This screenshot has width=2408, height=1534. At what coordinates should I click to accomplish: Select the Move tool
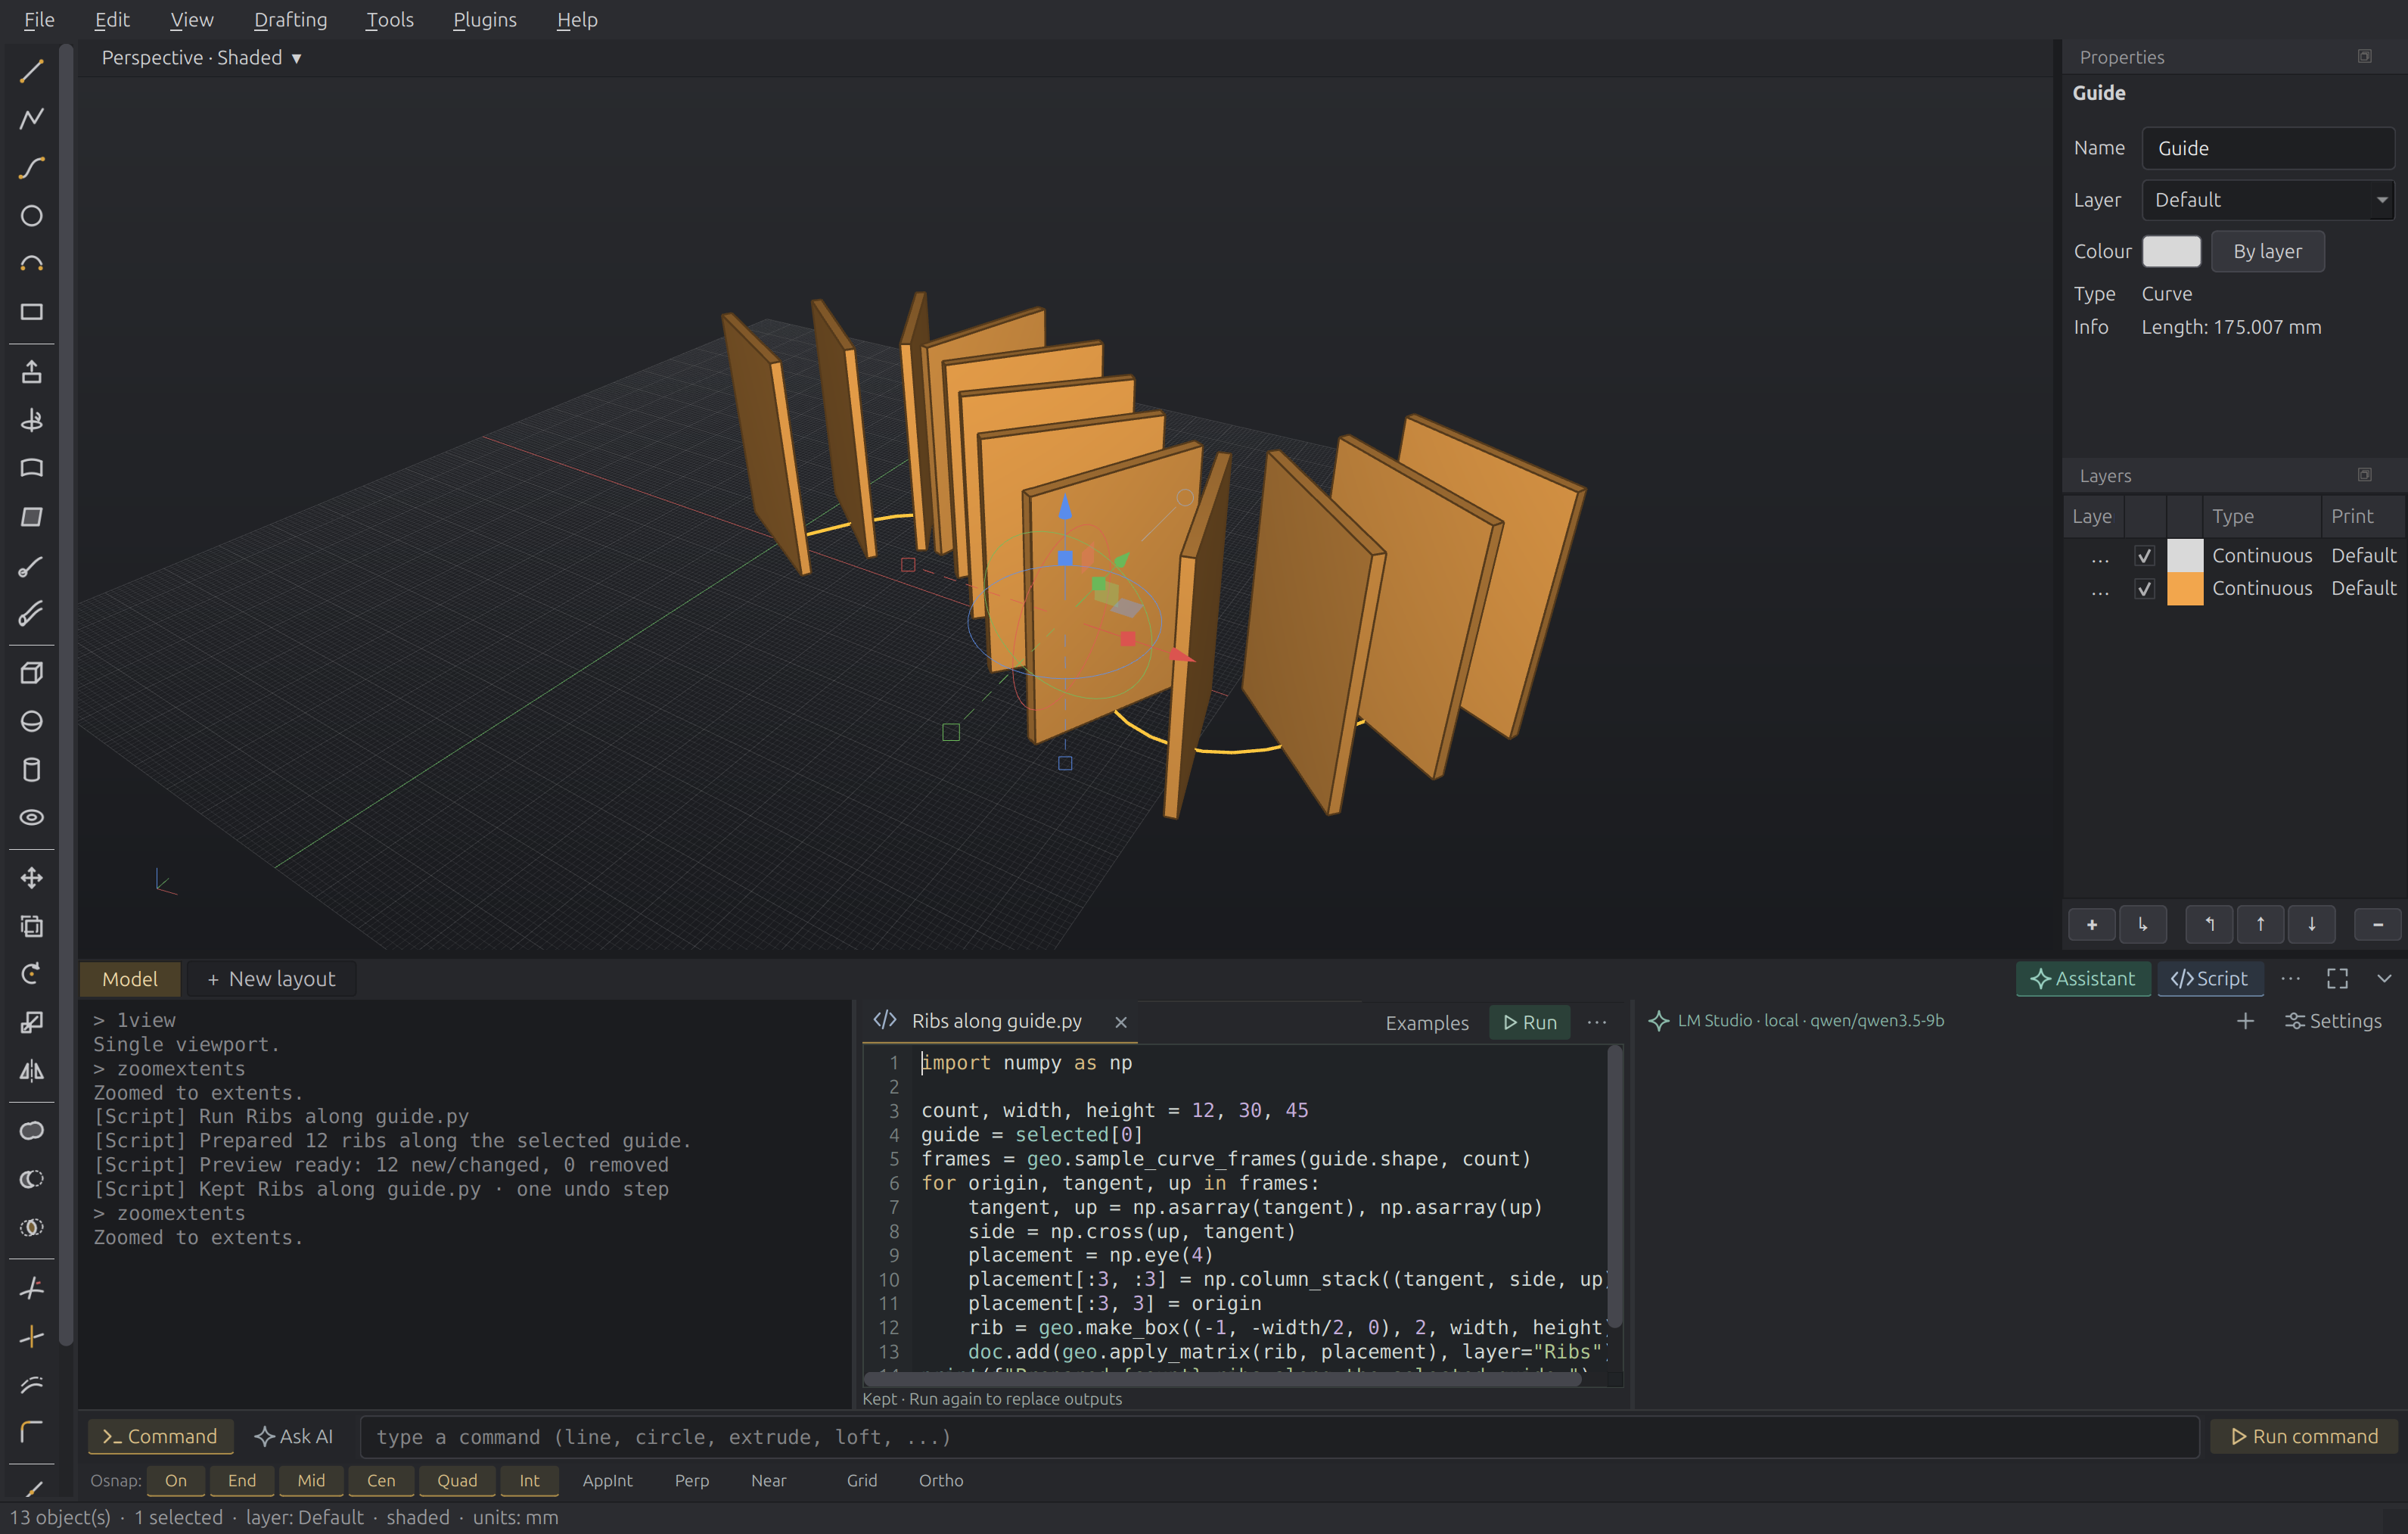[31, 878]
